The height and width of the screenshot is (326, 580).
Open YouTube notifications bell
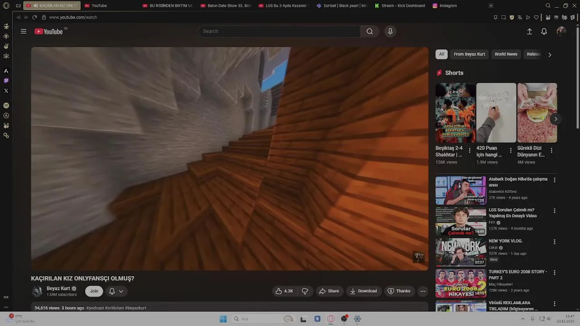click(544, 31)
